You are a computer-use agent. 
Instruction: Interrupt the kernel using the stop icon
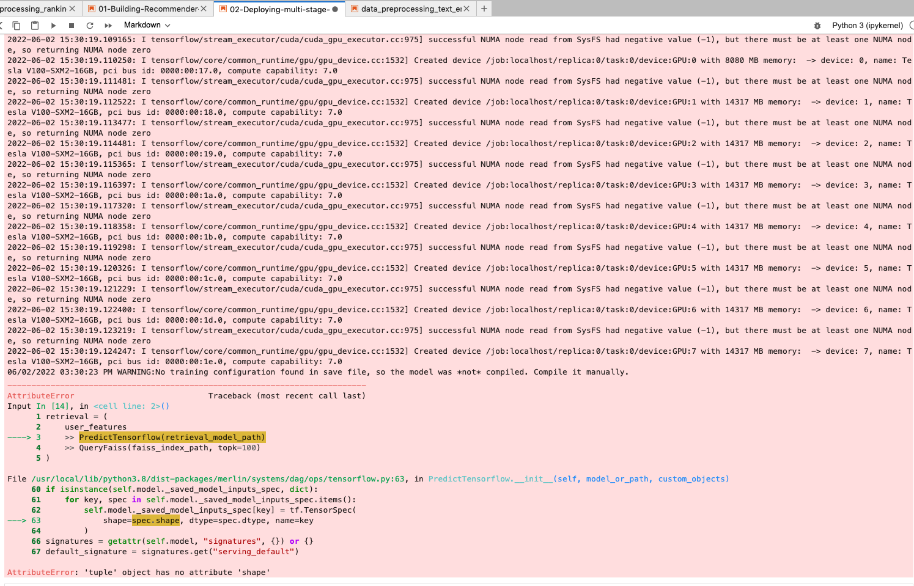coord(71,25)
